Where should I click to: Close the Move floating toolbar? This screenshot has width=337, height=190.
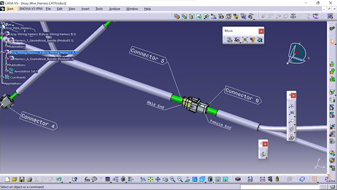coord(261,31)
